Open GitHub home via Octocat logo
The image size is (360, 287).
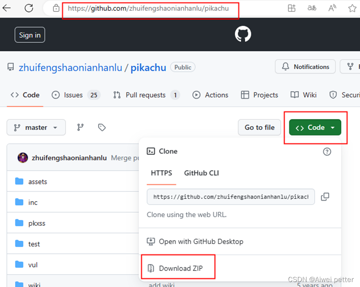[243, 34]
